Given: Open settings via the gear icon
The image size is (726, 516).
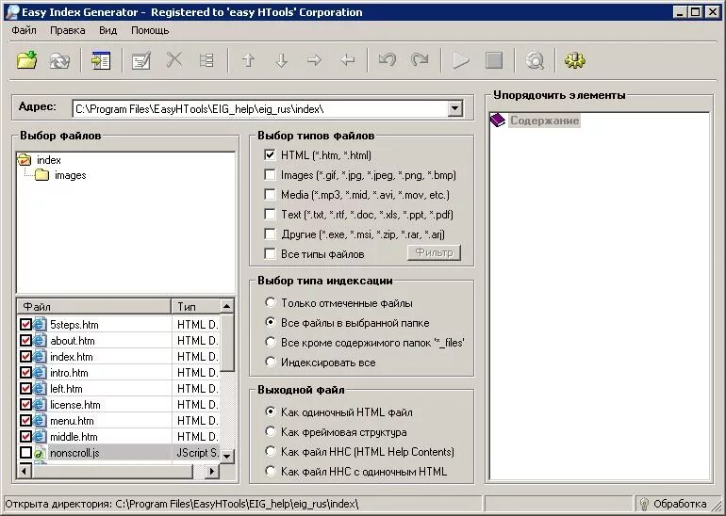Looking at the screenshot, I should (575, 60).
